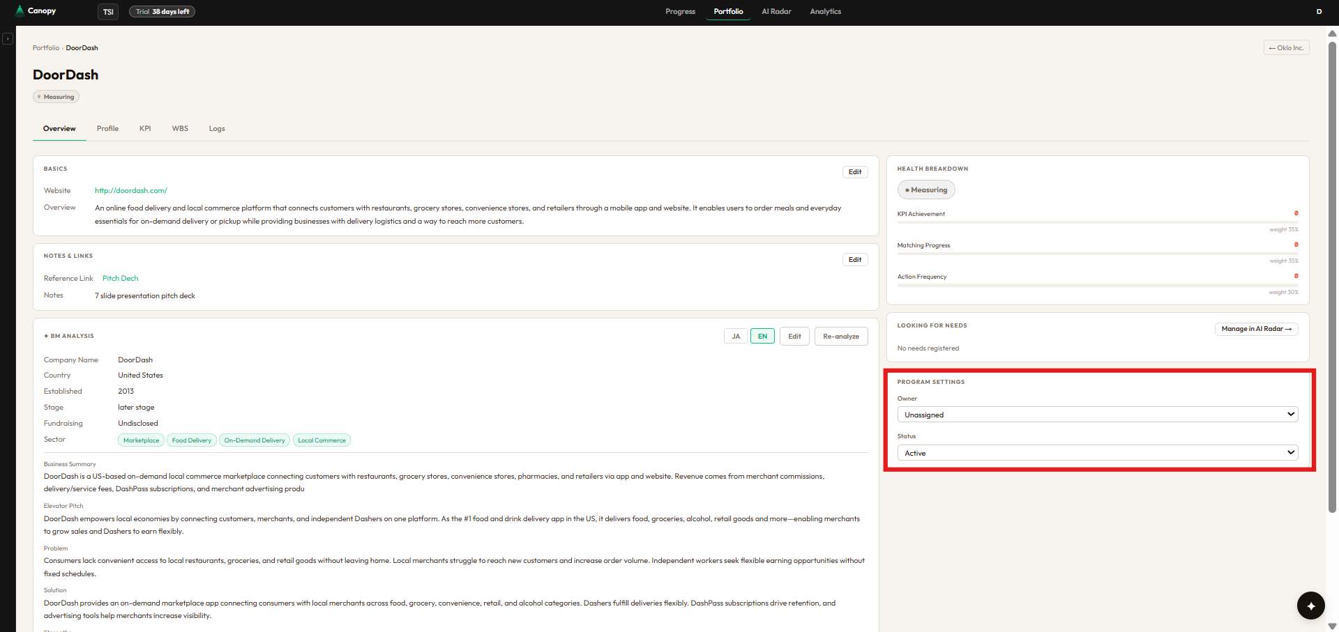This screenshot has width=1339, height=632.
Task: Open the TSI workspace switcher
Action: (108, 12)
